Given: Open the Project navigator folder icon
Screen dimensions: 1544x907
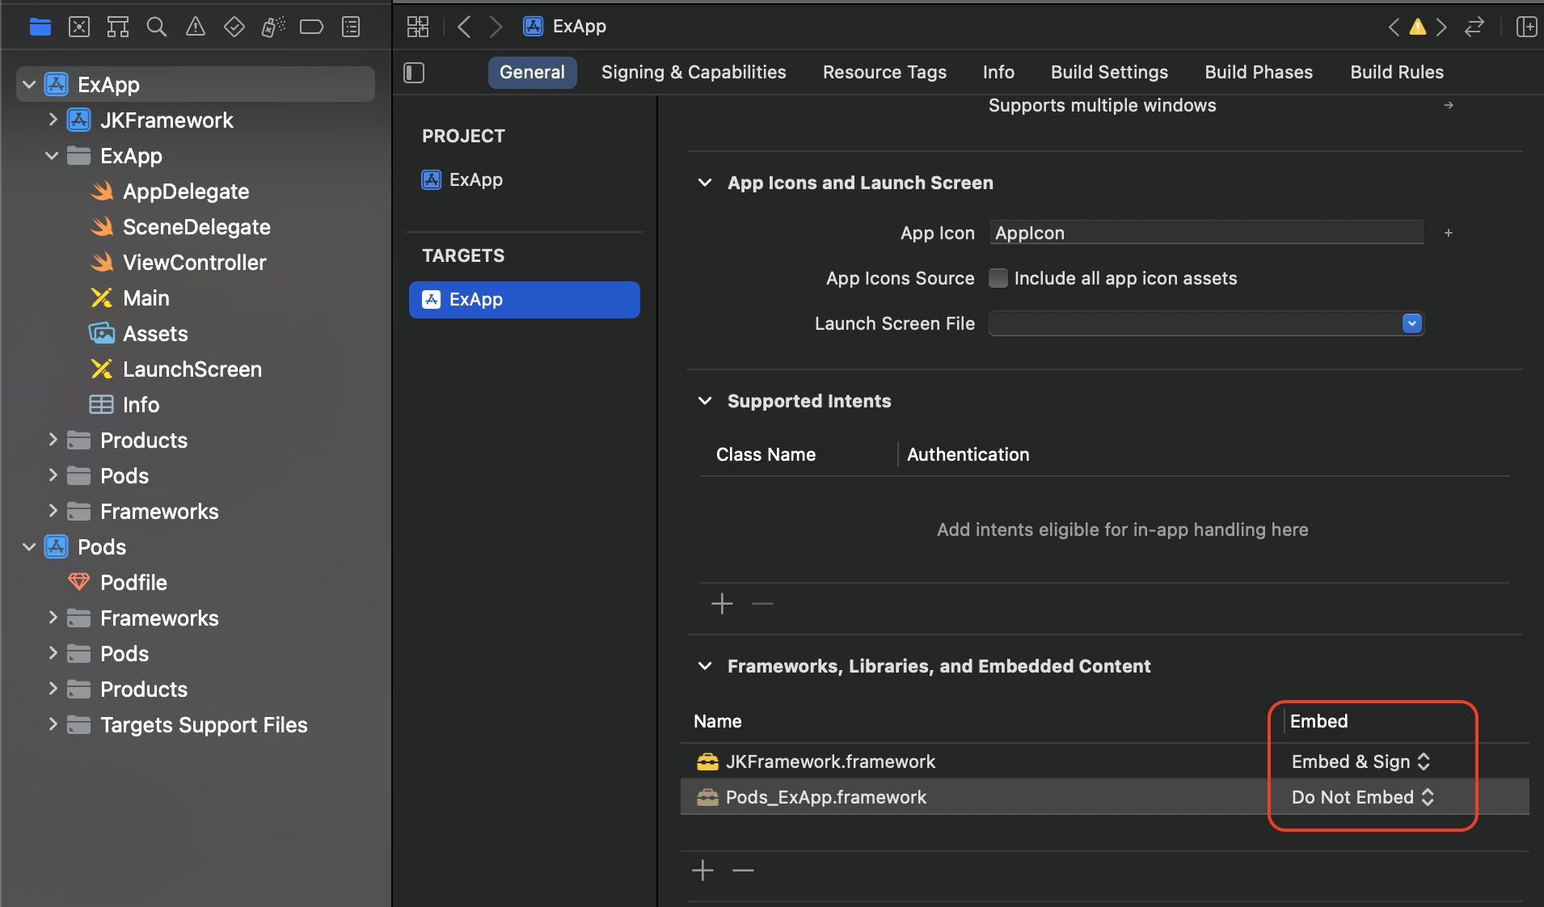Looking at the screenshot, I should [40, 27].
